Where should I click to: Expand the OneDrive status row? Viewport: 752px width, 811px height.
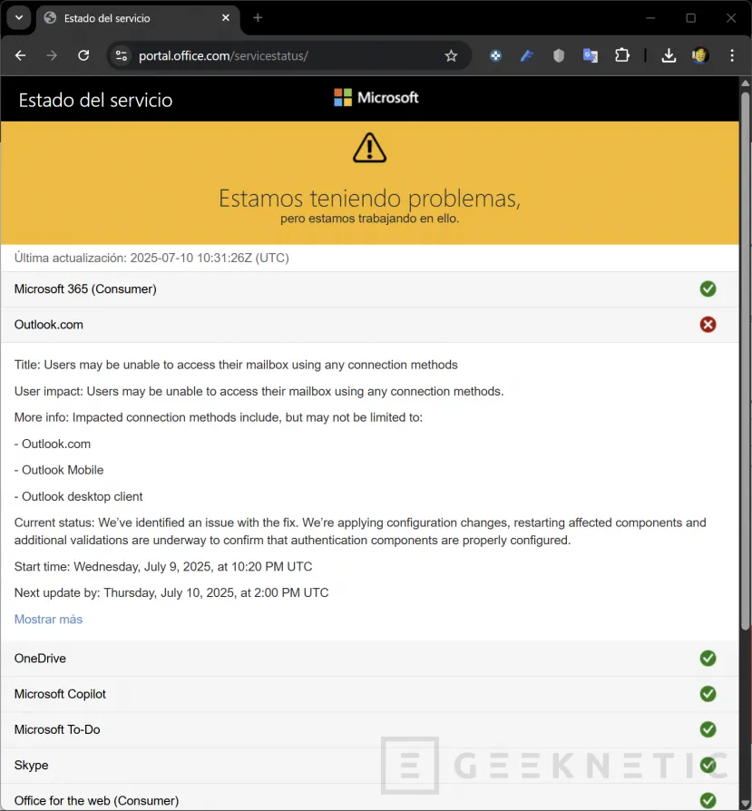tap(369, 659)
